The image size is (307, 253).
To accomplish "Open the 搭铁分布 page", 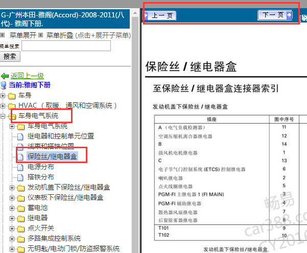I will click(x=41, y=177).
